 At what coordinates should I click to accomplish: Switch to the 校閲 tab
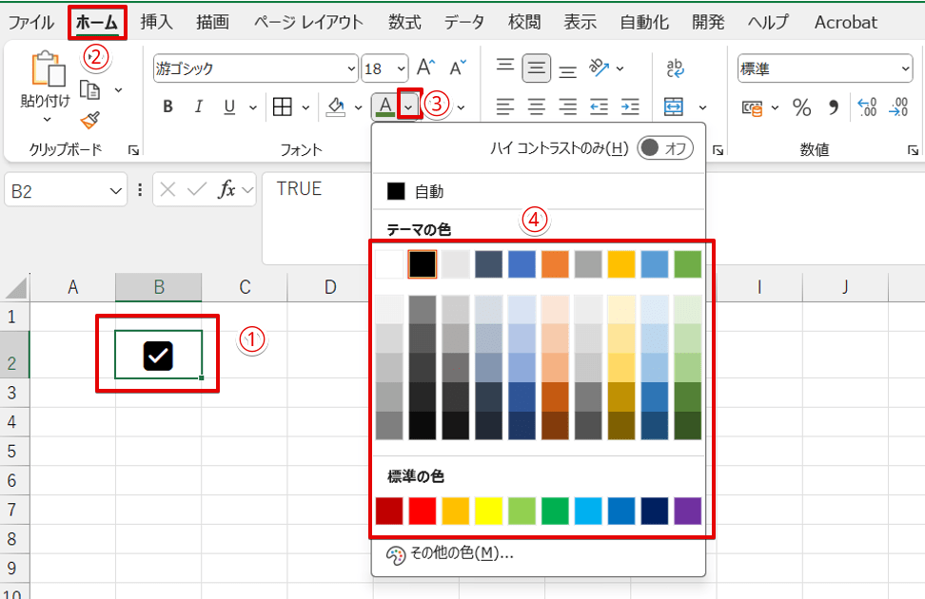pyautogui.click(x=524, y=23)
